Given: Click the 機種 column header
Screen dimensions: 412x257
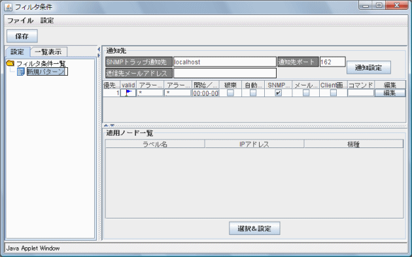Looking at the screenshot, I should pos(354,144).
